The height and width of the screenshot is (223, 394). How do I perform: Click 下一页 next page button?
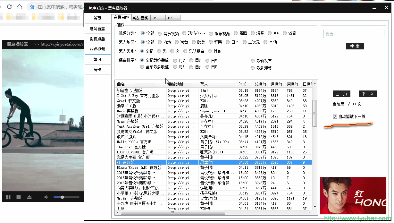pyautogui.click(x=368, y=94)
